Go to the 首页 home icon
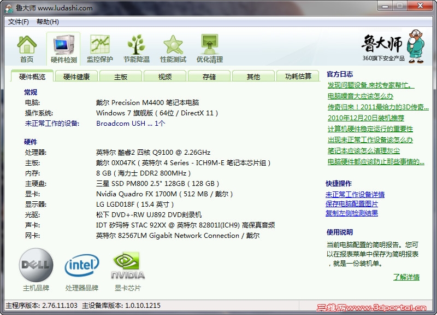 click(27, 49)
